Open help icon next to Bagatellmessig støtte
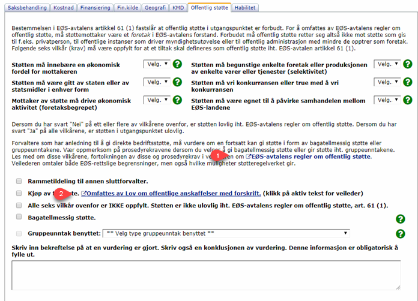418x301 pixels. point(401,219)
